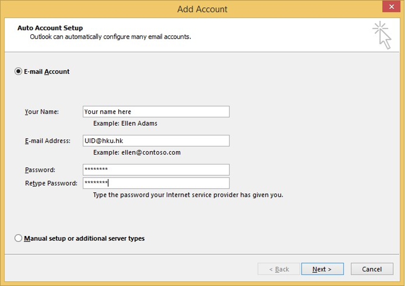Choose Manual setup or additional server types
405x286 pixels.
(18, 238)
